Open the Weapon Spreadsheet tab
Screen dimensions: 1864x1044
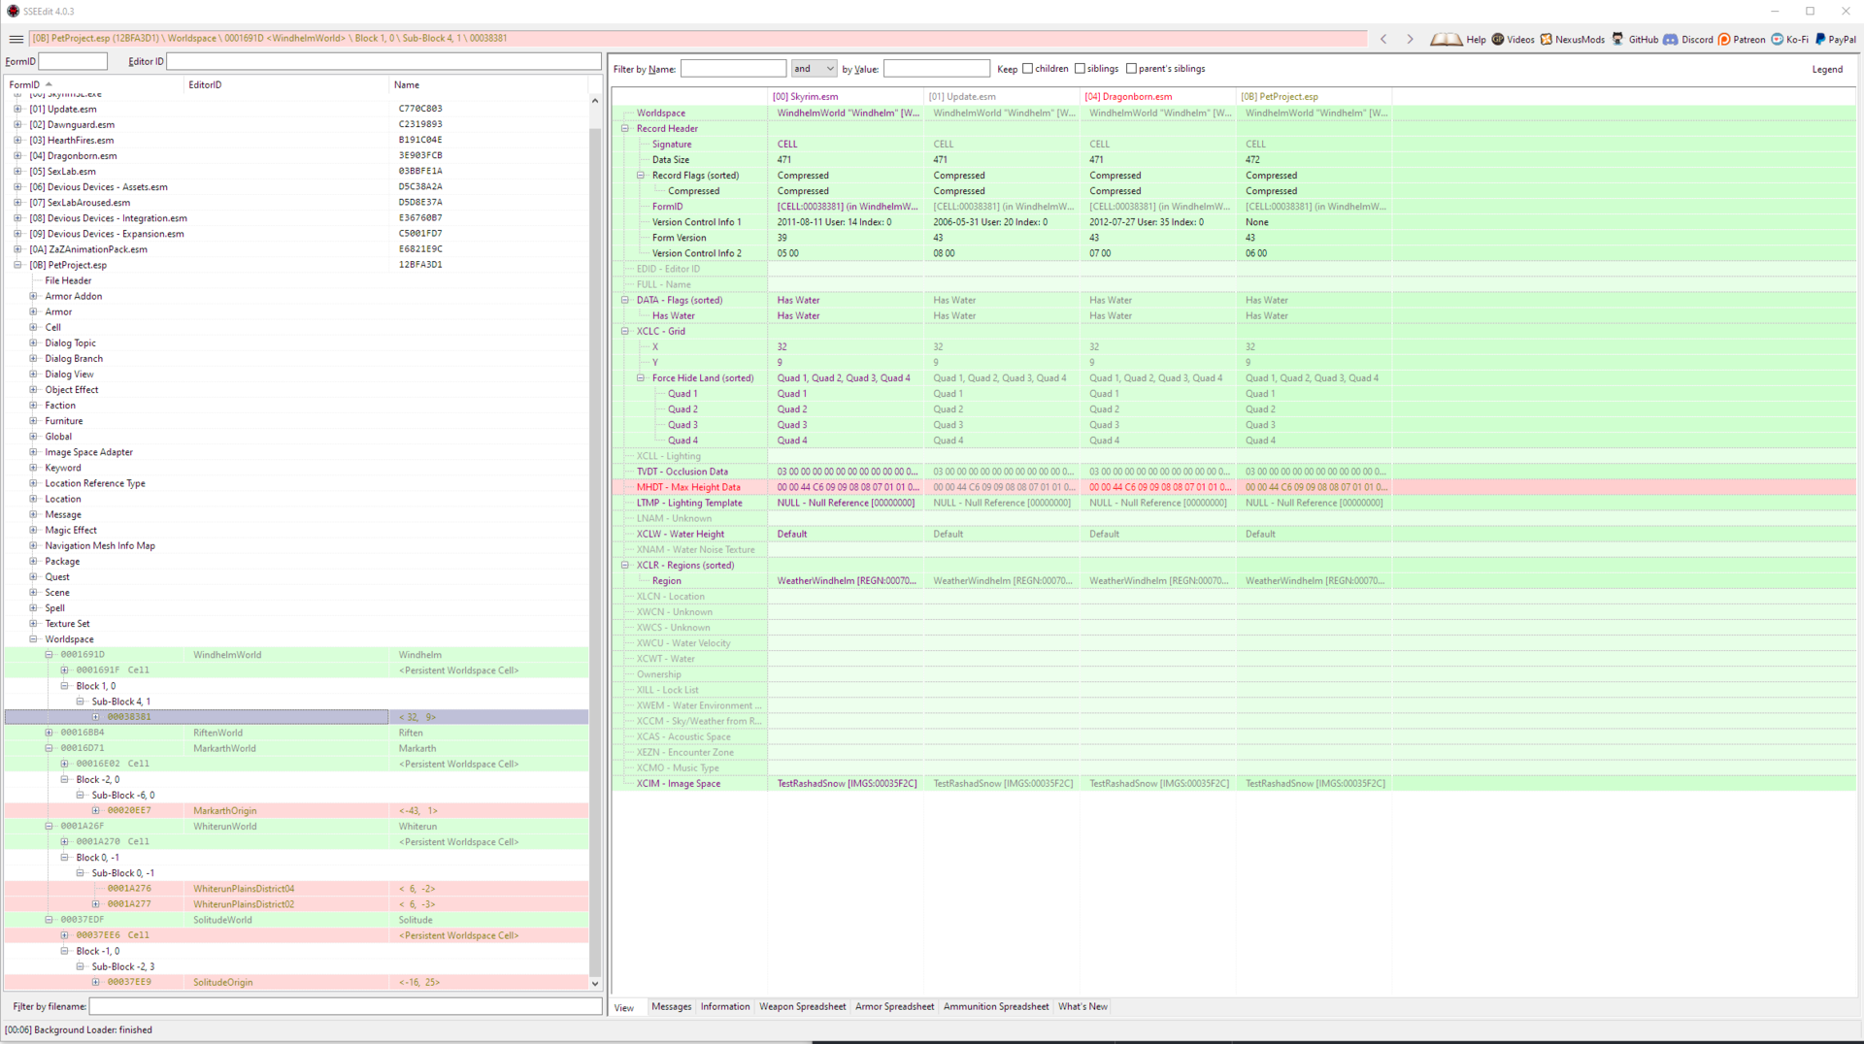point(802,1007)
